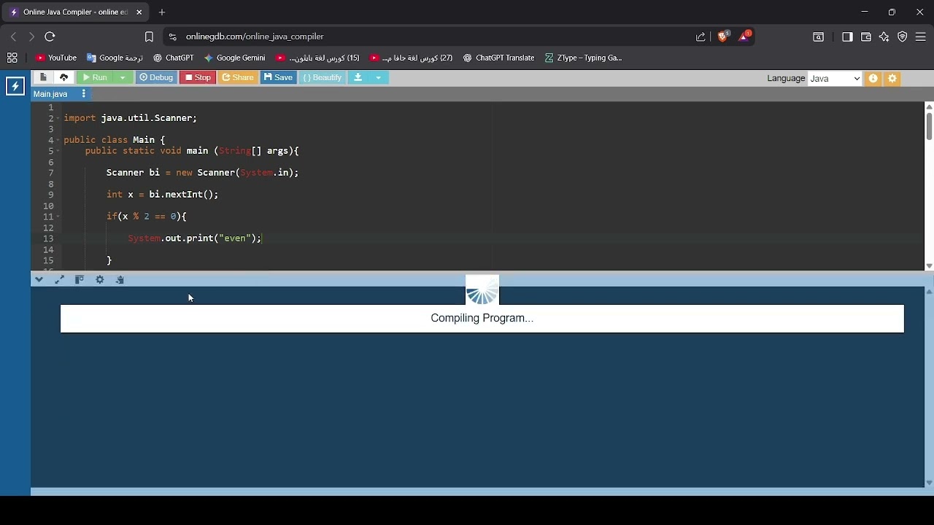
Task: Reload the page
Action: (x=50, y=36)
